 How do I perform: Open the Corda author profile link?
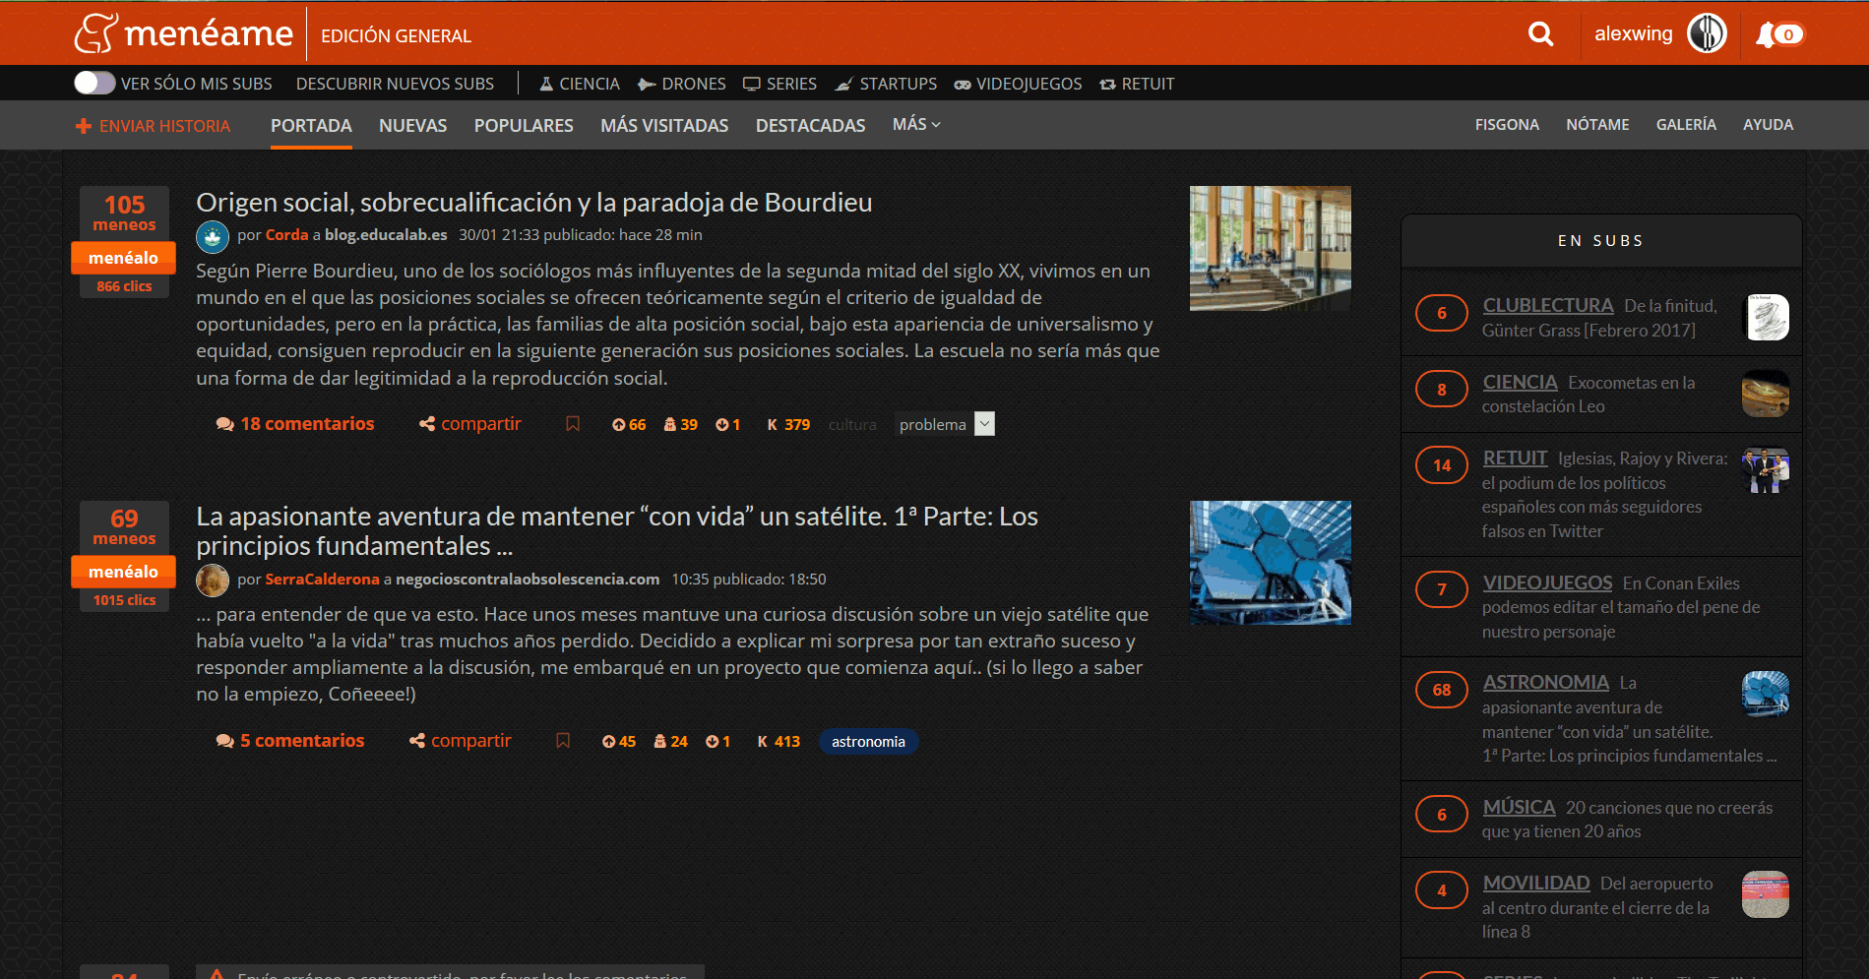286,235
